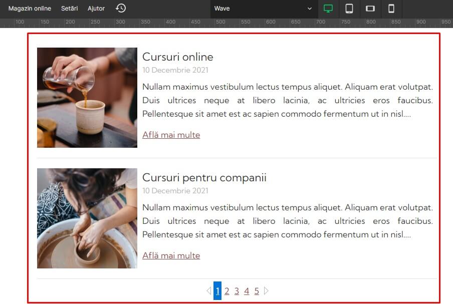Click the coffee pouring image thumbnail
Screen dimensions: 453x304
click(87, 97)
